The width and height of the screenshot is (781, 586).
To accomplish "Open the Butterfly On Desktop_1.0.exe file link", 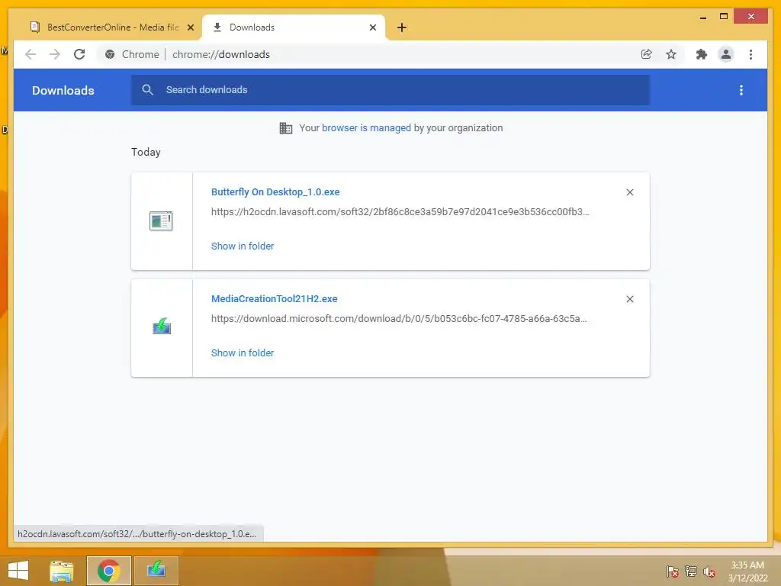I will click(275, 192).
